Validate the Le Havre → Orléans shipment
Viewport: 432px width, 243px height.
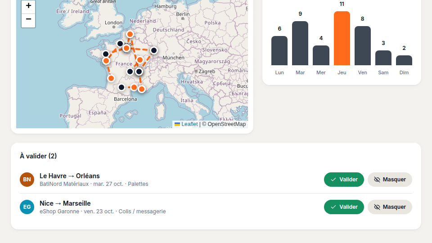point(344,180)
